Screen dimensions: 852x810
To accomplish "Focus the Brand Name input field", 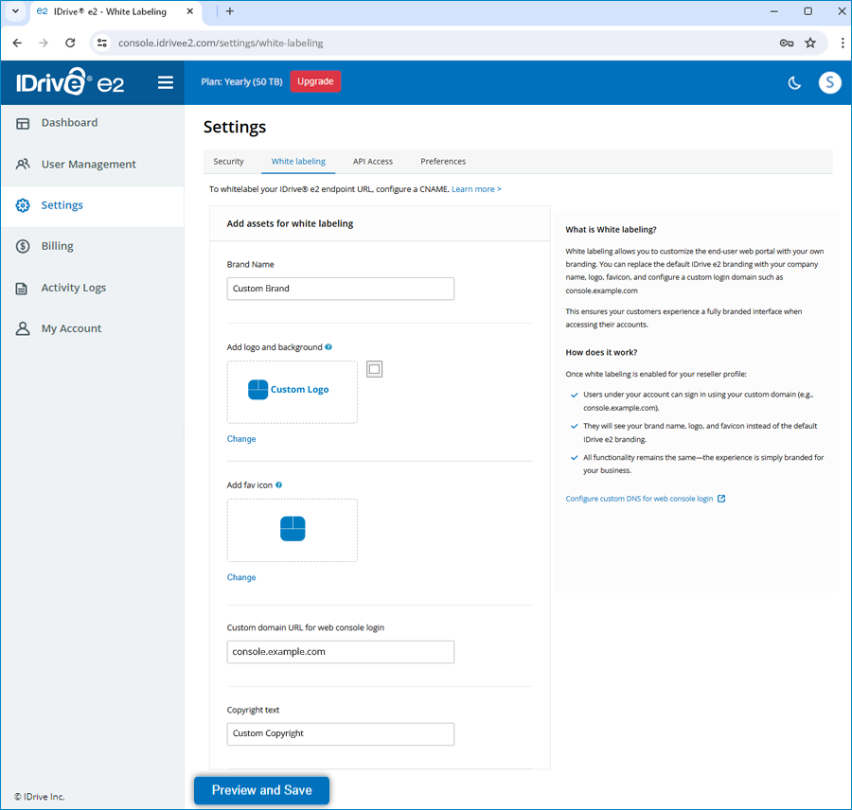I will click(x=341, y=289).
